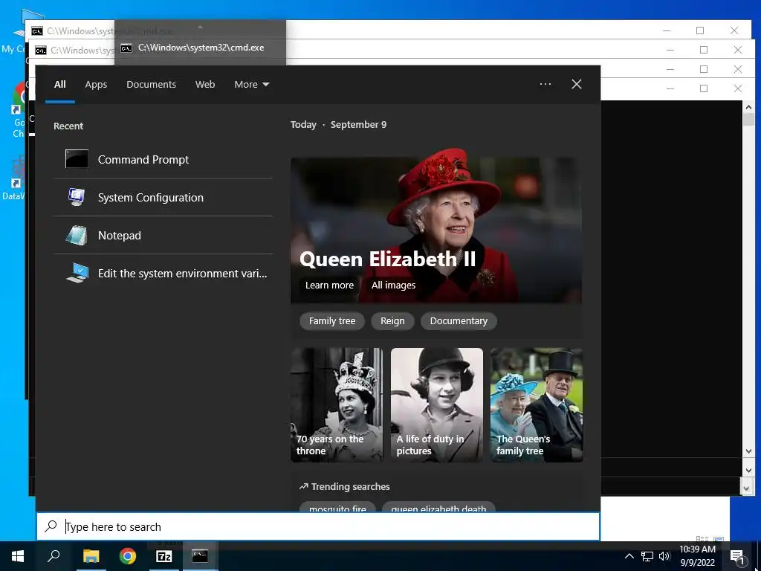Image resolution: width=761 pixels, height=571 pixels.
Task: Open the network tray icon
Action: [x=647, y=556]
